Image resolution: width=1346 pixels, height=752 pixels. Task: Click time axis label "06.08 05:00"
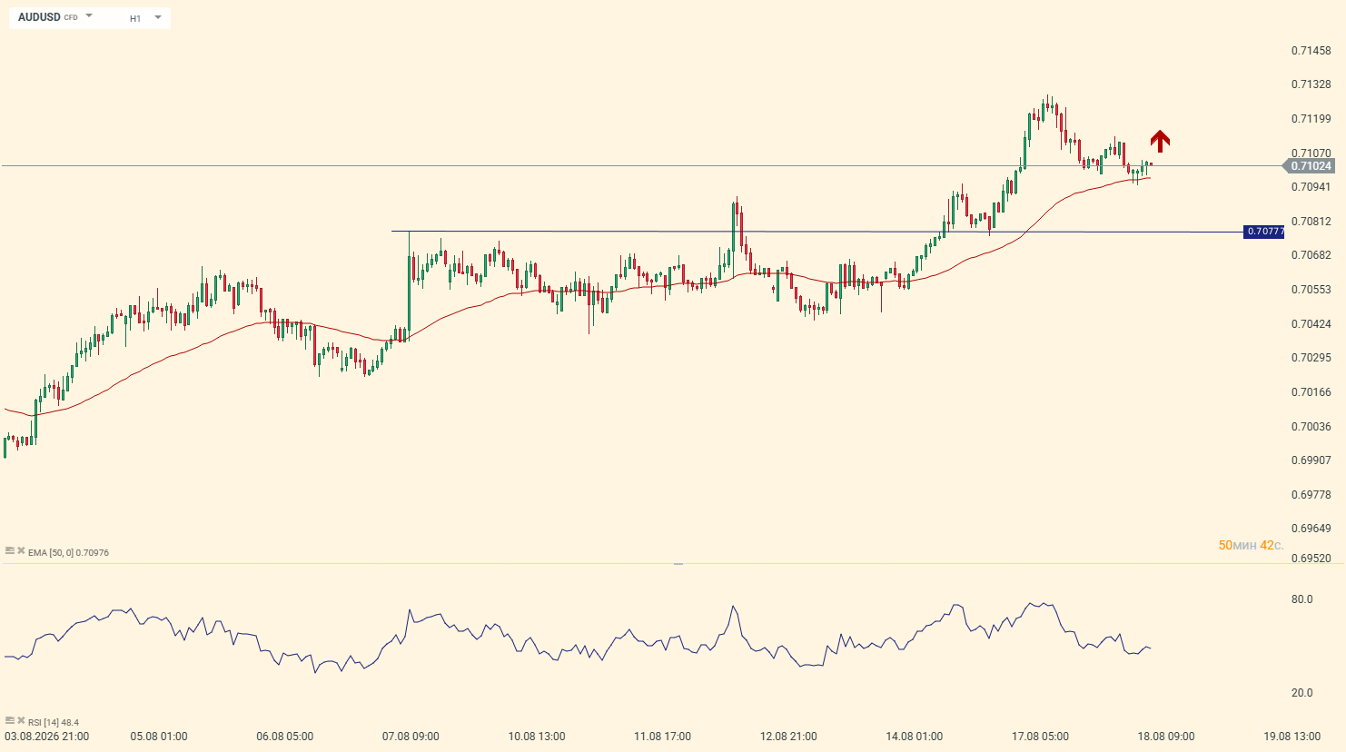pos(285,737)
